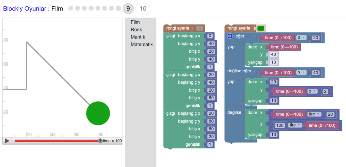Image resolution: width=346 pixels, height=167 pixels.
Task: Pick the green color swatch in rengi ayarla
Action: tap(261, 28)
